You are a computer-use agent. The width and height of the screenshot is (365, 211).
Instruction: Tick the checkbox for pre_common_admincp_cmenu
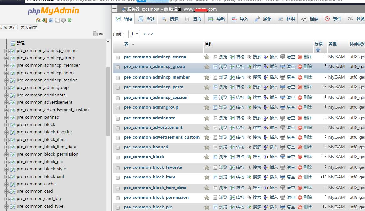pyautogui.click(x=118, y=58)
